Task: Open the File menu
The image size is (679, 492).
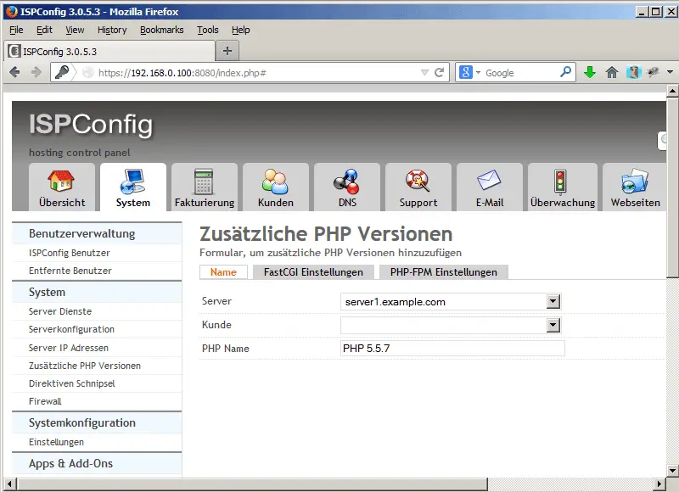Action: coord(16,30)
